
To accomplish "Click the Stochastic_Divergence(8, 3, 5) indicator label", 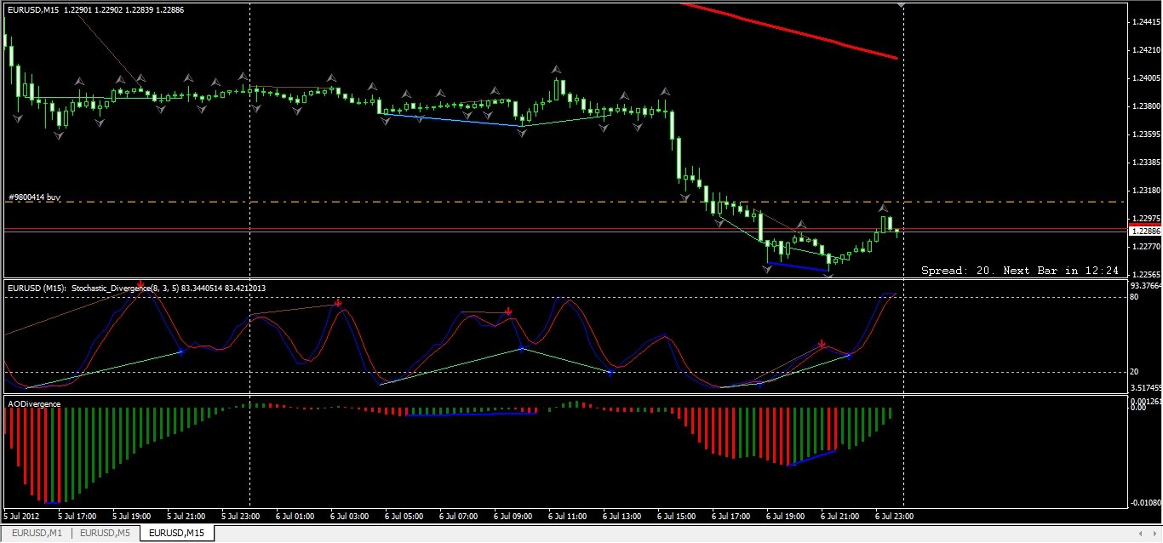I will point(136,289).
